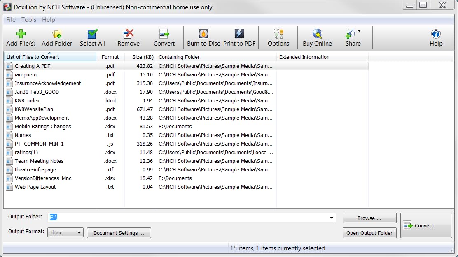Click the large Convert button at bottom right
The image size is (458, 257).
[x=426, y=225]
